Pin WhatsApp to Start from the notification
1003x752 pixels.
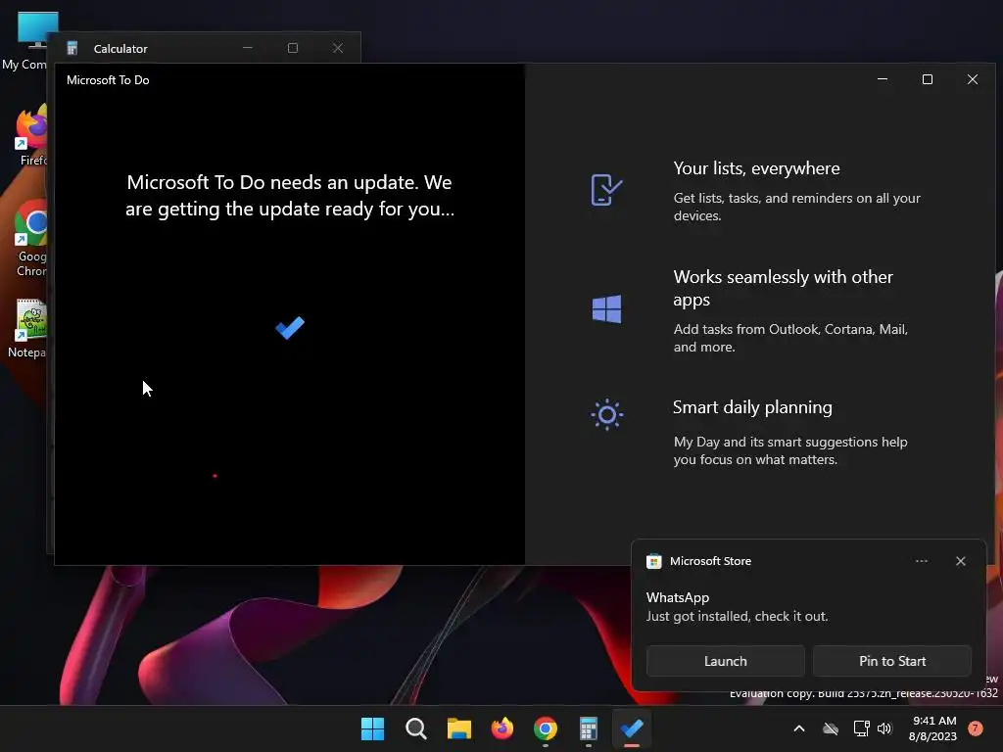pyautogui.click(x=891, y=661)
